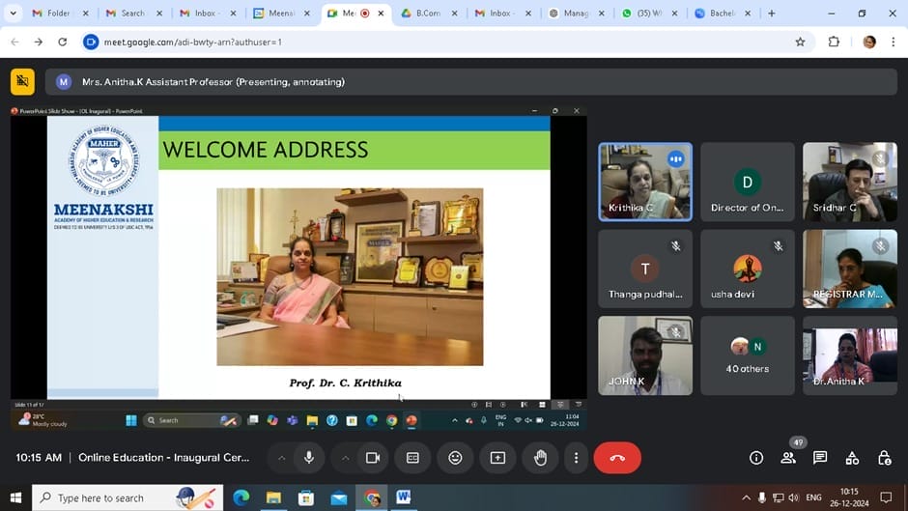Open the chat with everyone panel

point(820,458)
